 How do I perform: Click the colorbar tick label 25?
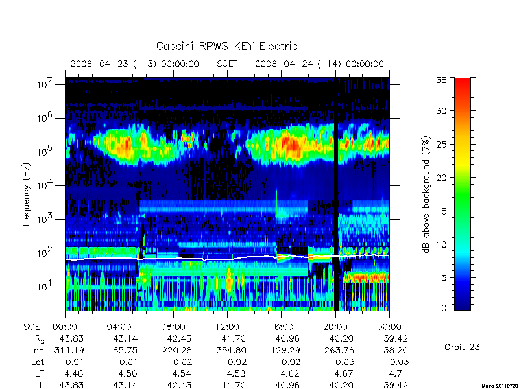tap(442, 144)
